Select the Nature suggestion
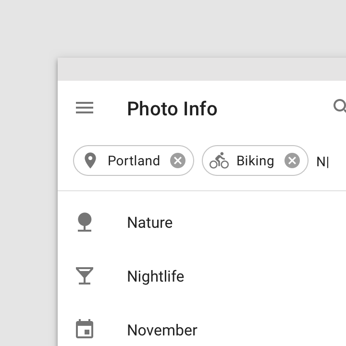This screenshot has height=346, width=346. tap(202, 222)
